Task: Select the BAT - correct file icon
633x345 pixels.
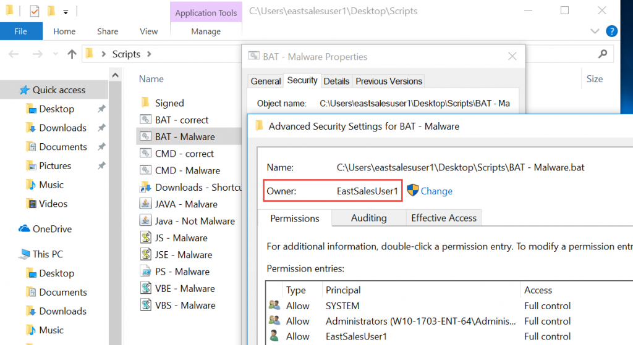Action: [145, 120]
